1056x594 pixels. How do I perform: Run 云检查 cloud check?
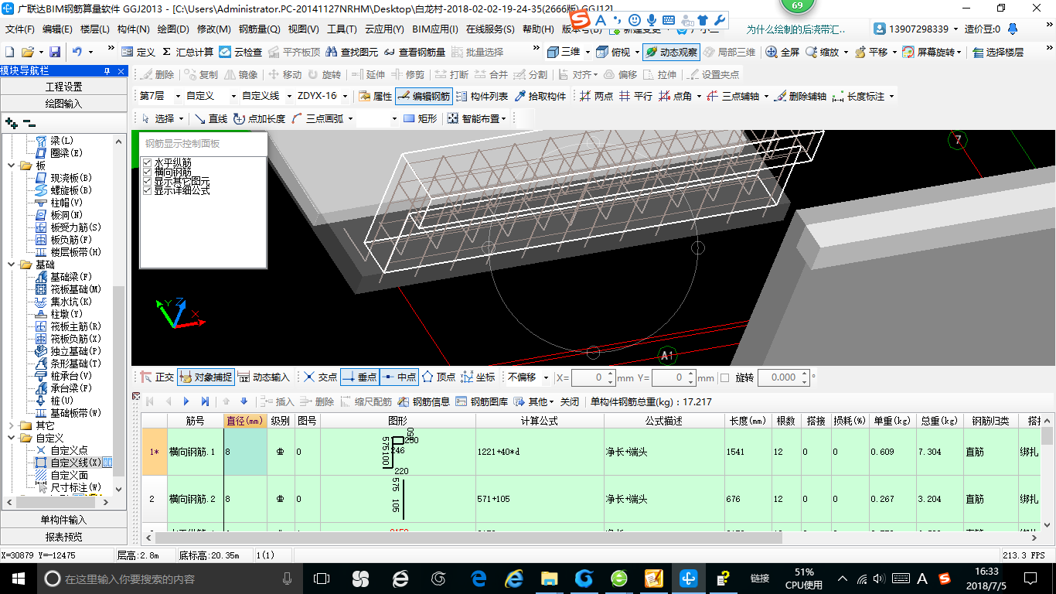coord(240,52)
